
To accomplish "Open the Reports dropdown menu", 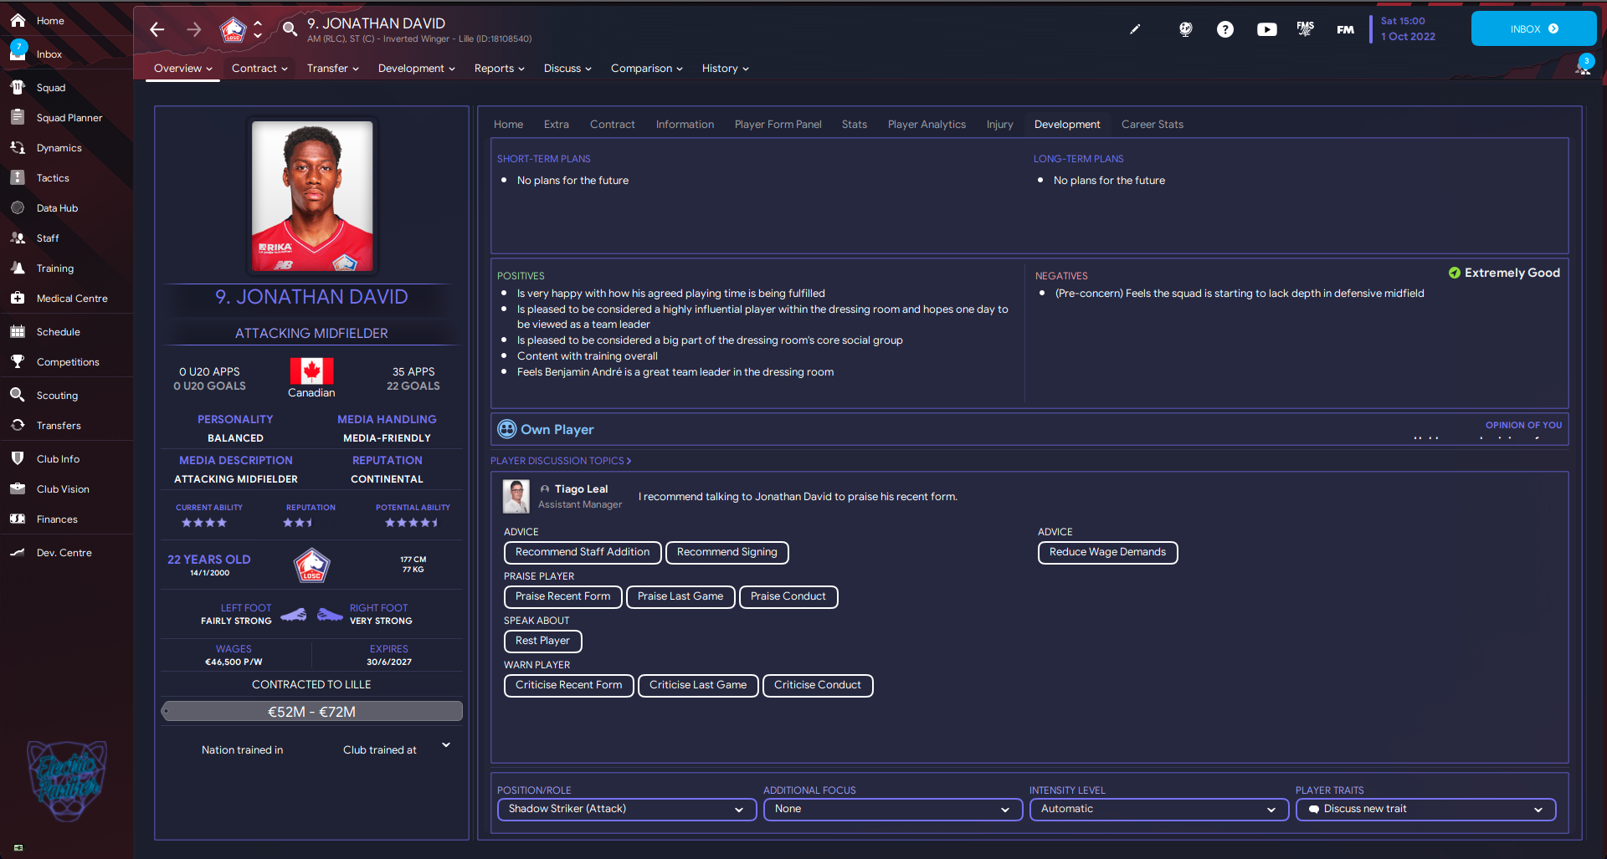I will pos(499,69).
